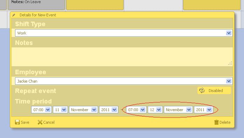Click the 'Employee' heading

point(30,72)
